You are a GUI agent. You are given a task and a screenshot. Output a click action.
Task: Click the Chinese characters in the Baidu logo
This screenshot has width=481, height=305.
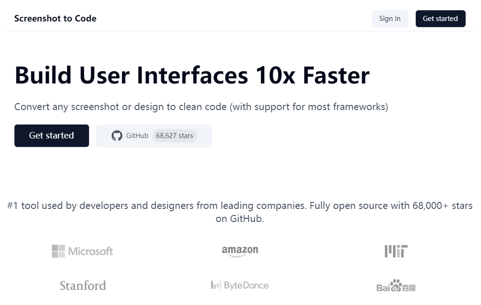(x=409, y=288)
